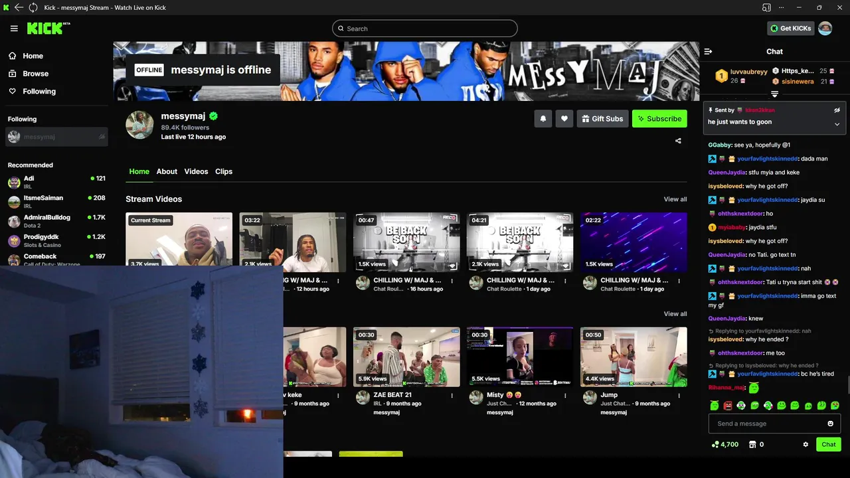Image resolution: width=850 pixels, height=478 pixels.
Task: Open the Kick shop icon
Action: pos(752,444)
